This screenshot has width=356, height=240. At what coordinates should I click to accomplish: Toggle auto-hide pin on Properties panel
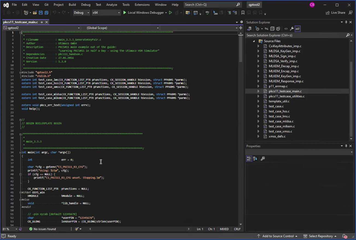pos(346,146)
